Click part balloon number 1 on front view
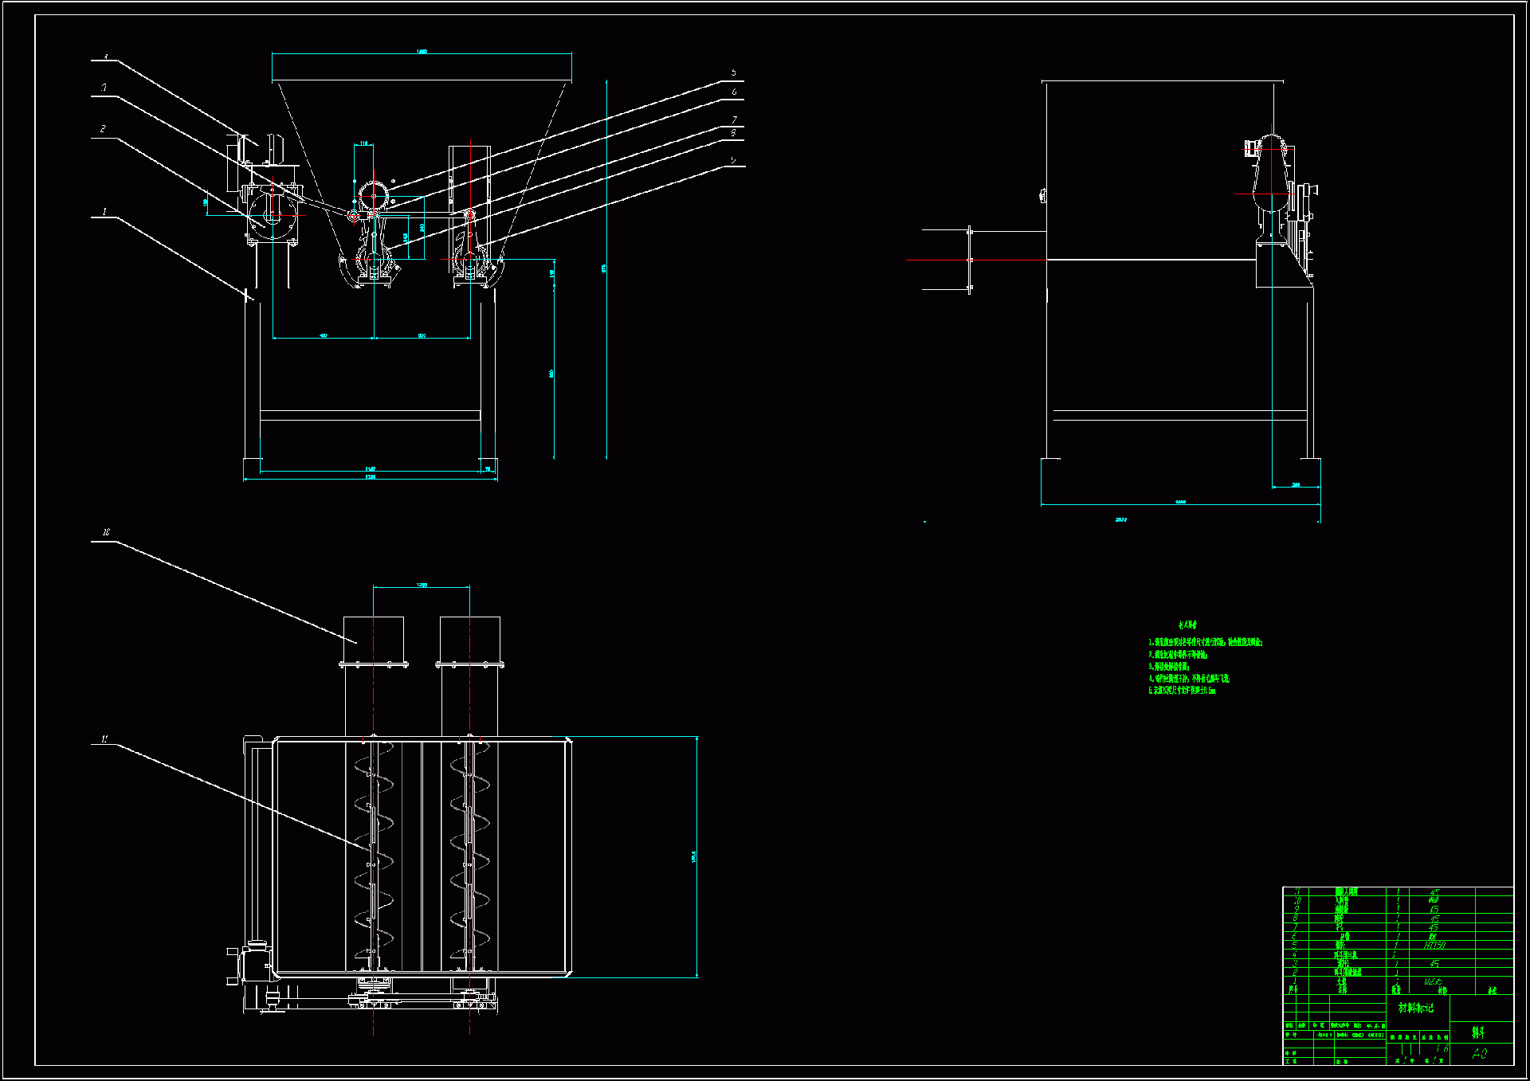The width and height of the screenshot is (1530, 1081). pyautogui.click(x=104, y=212)
